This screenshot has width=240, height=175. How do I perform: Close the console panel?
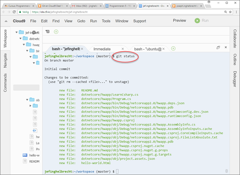click(226, 47)
